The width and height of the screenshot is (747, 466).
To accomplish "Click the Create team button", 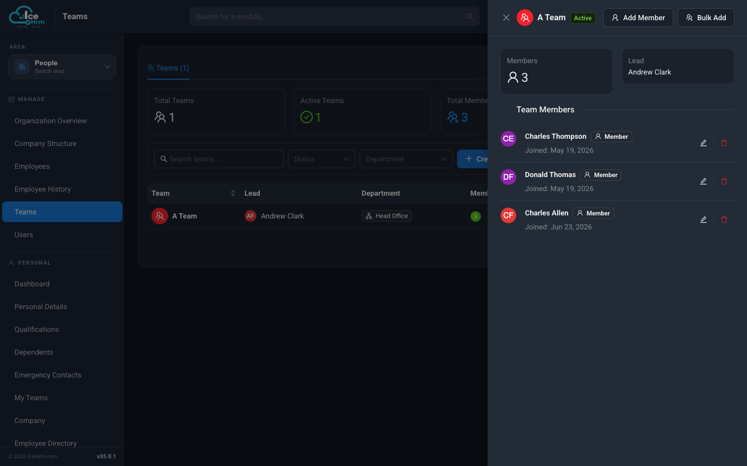I will (473, 159).
